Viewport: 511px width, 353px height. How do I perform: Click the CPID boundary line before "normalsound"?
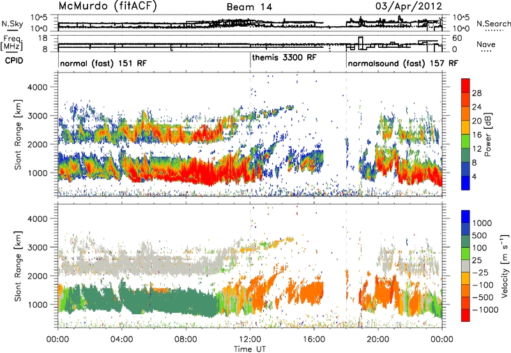tap(346, 60)
